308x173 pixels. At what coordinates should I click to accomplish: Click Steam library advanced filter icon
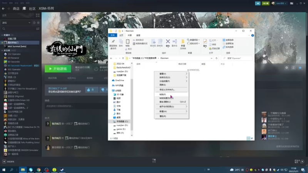click(38, 29)
